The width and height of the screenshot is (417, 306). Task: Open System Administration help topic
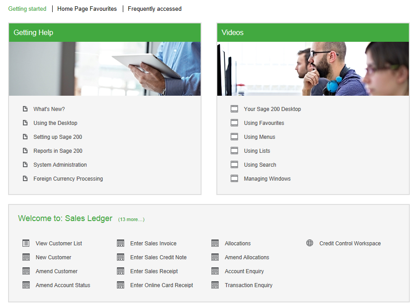[60, 164]
